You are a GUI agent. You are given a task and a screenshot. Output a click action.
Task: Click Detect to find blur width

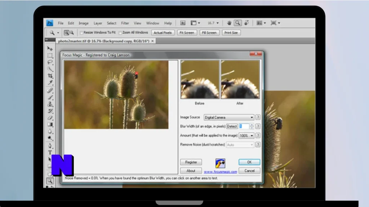coord(232,126)
